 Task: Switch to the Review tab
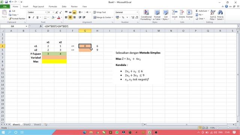[74, 7]
